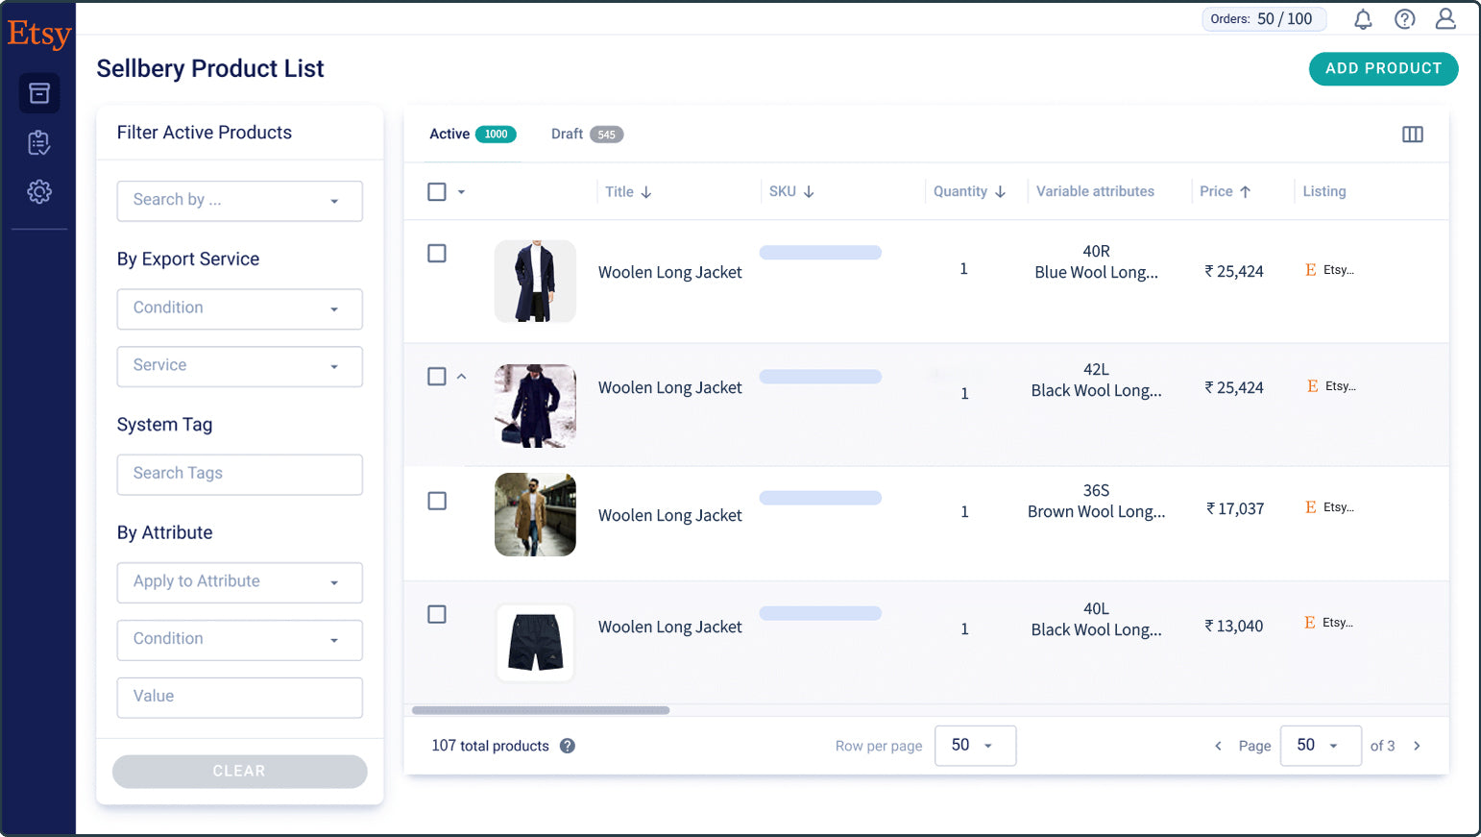Viewport: 1481px width, 837px height.
Task: Click the horizontal table scrollbar
Action: pos(541,711)
